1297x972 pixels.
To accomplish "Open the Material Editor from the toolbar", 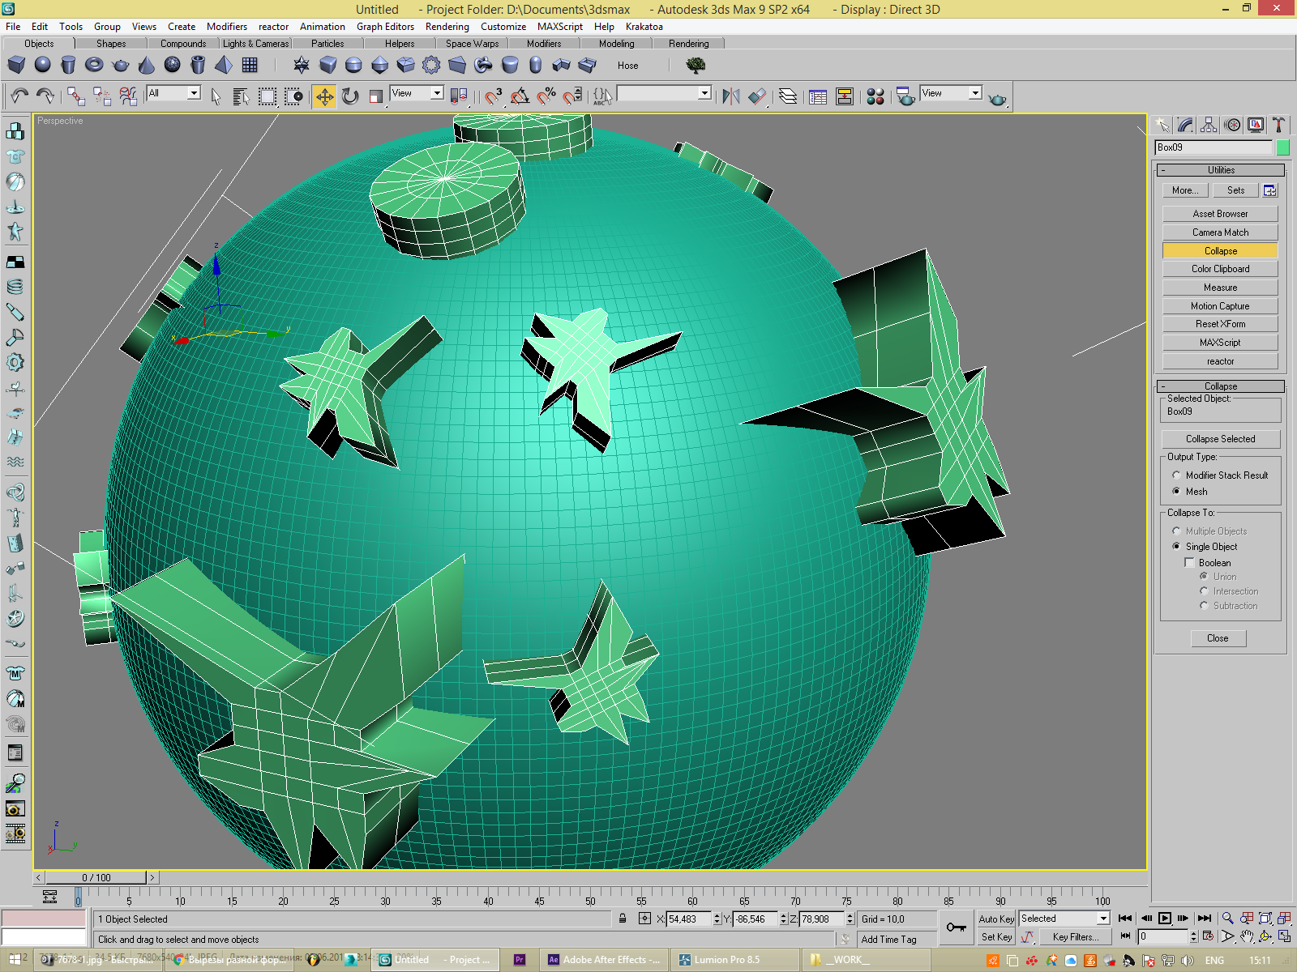I will (875, 96).
